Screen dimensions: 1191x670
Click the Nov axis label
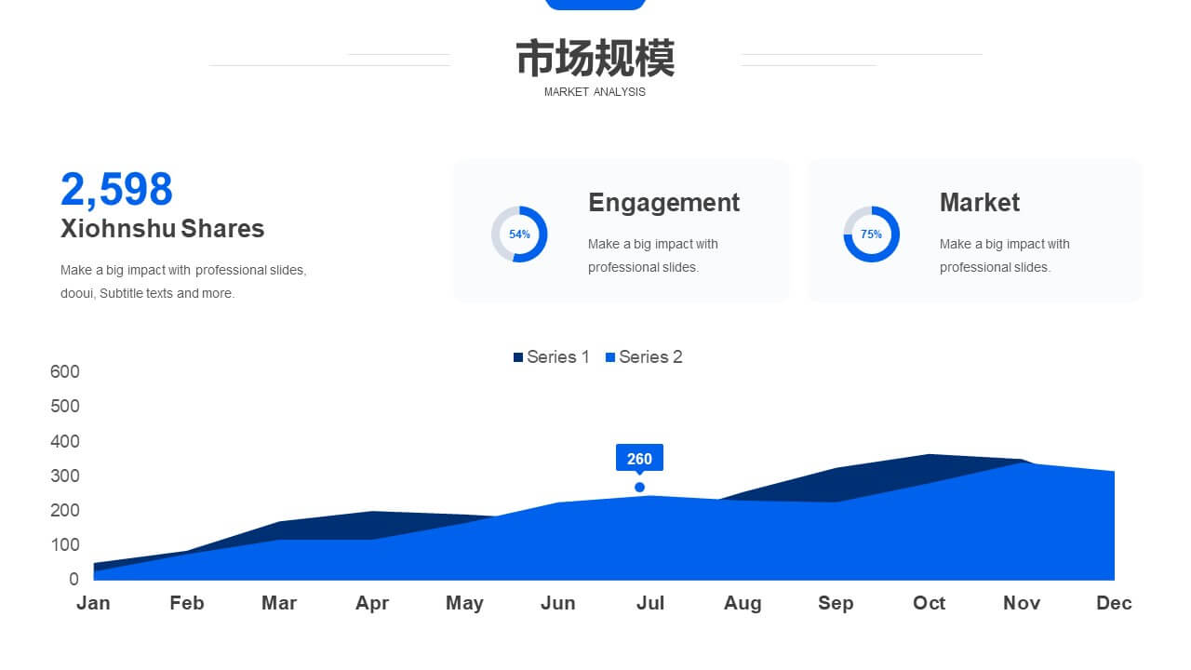[1022, 603]
